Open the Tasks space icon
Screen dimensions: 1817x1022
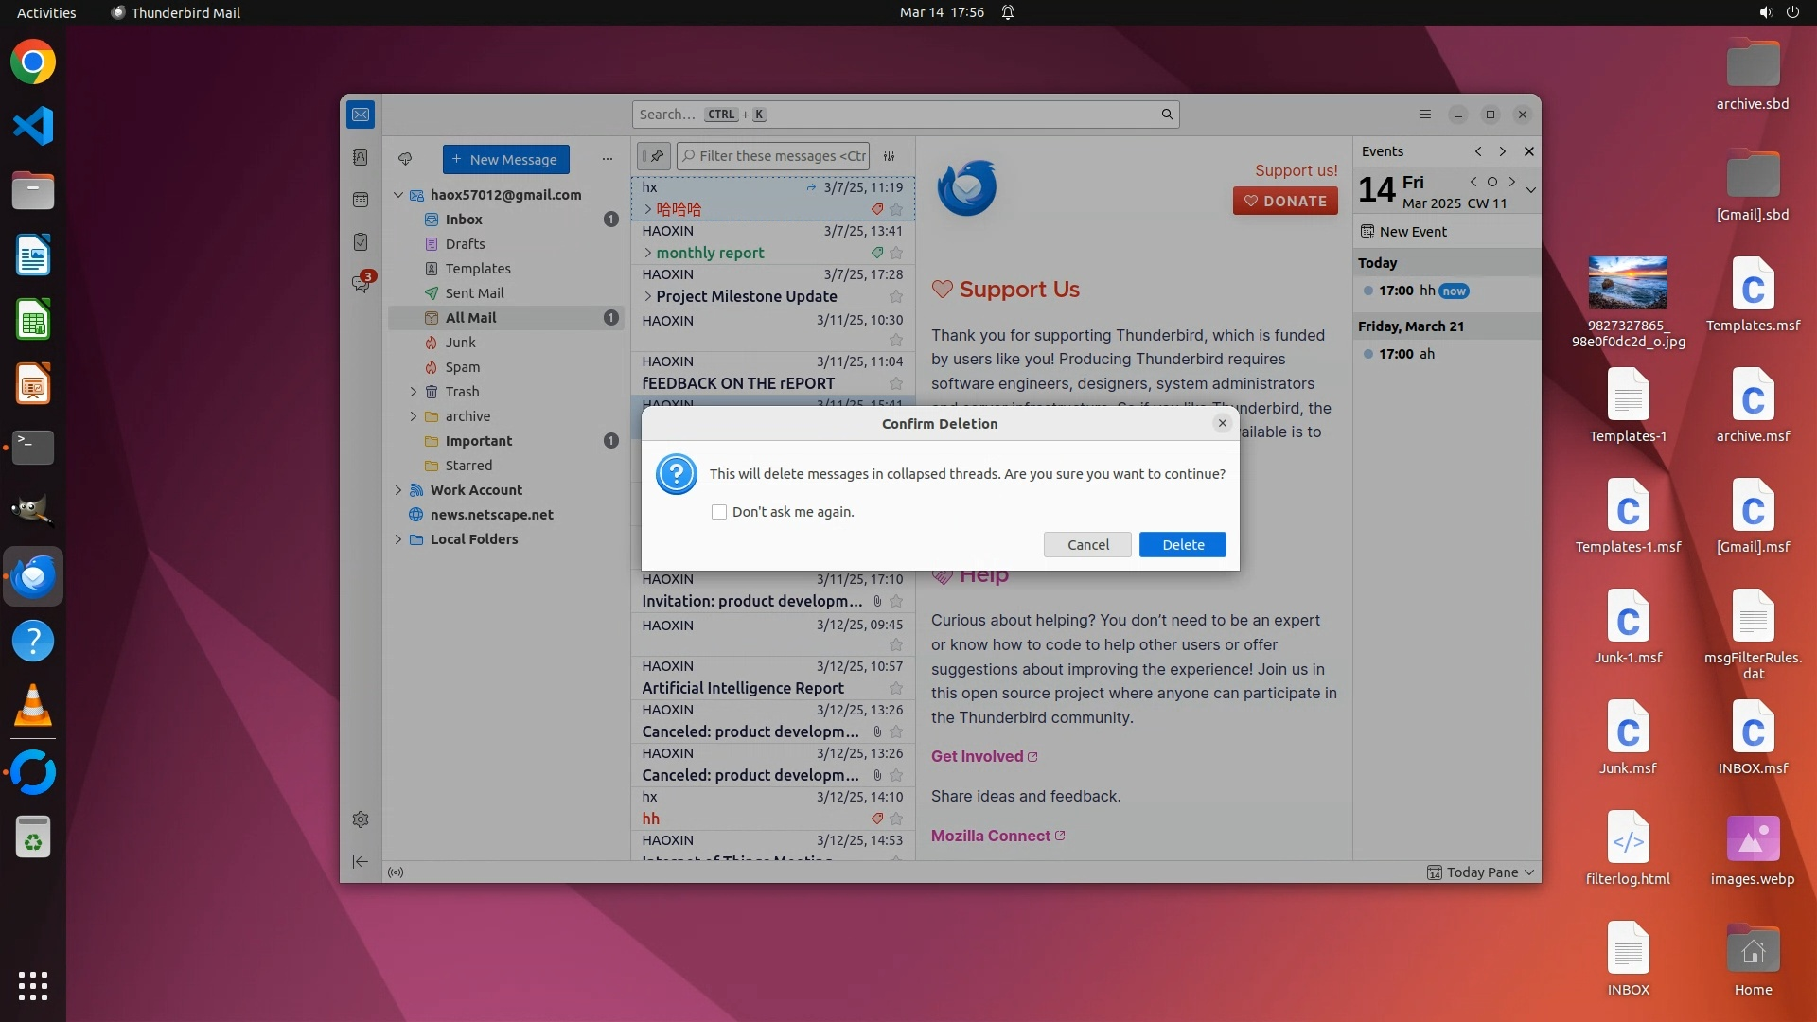(361, 242)
